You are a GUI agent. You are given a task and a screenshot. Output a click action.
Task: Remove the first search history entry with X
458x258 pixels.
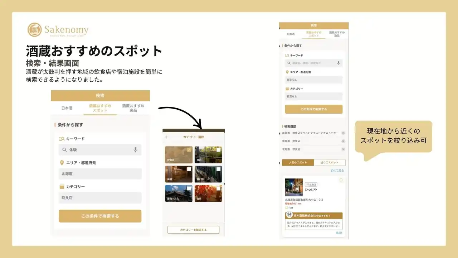pyautogui.click(x=343, y=133)
